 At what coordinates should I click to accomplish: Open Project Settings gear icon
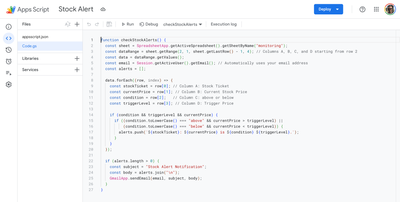point(9,85)
